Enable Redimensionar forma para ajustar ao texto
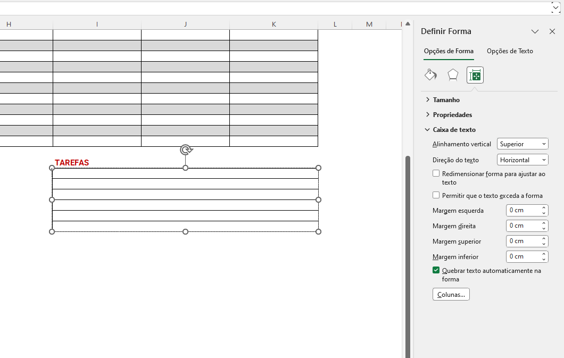Viewport: 564px width, 358px height. coord(436,174)
